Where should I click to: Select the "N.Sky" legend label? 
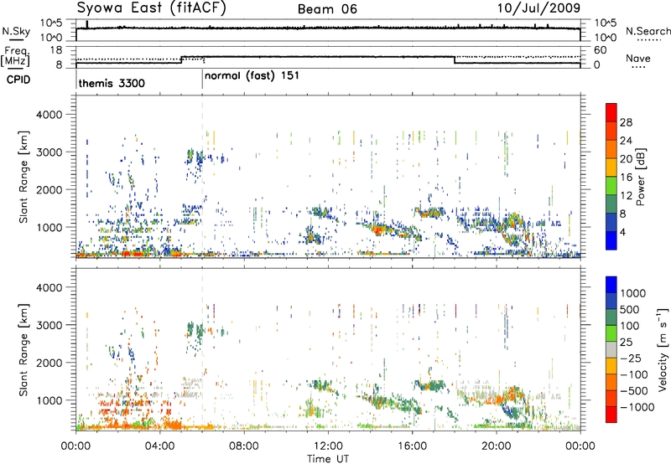coord(16,31)
